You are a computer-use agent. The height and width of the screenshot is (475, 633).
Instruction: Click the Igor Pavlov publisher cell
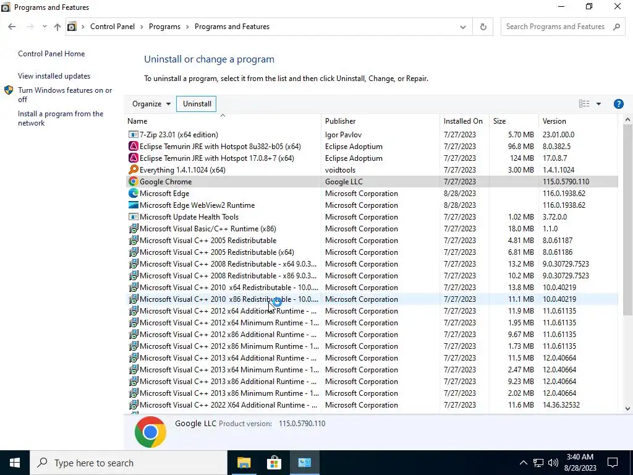pos(343,134)
